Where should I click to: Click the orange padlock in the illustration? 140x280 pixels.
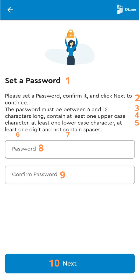pos(71,33)
